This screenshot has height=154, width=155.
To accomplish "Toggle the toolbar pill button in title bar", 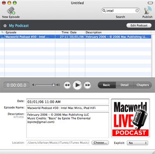I will pyautogui.click(x=150, y=3).
